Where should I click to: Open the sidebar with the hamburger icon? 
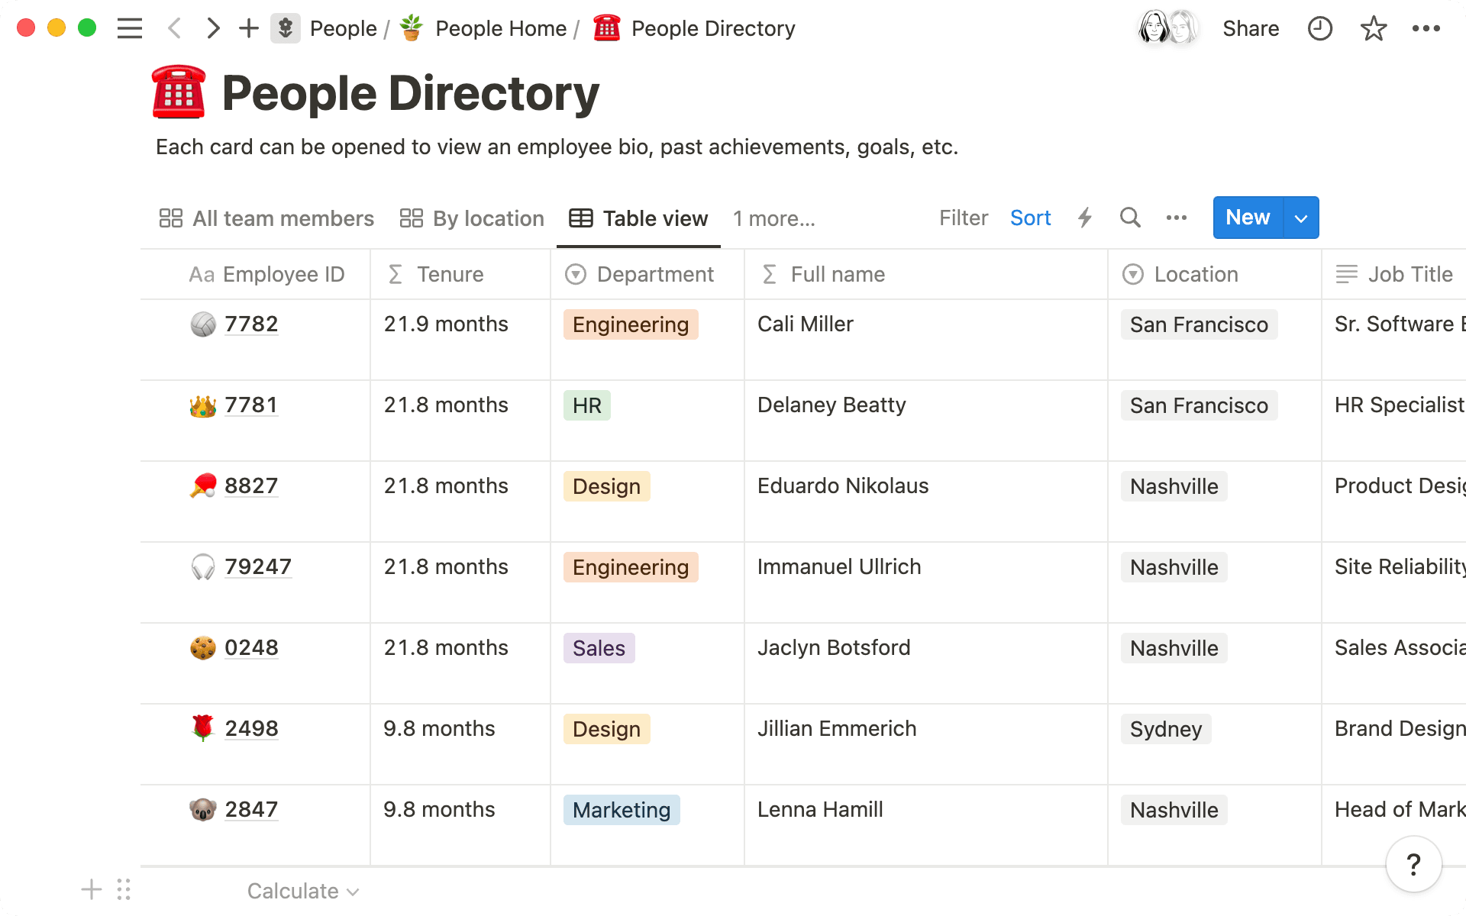pos(130,28)
